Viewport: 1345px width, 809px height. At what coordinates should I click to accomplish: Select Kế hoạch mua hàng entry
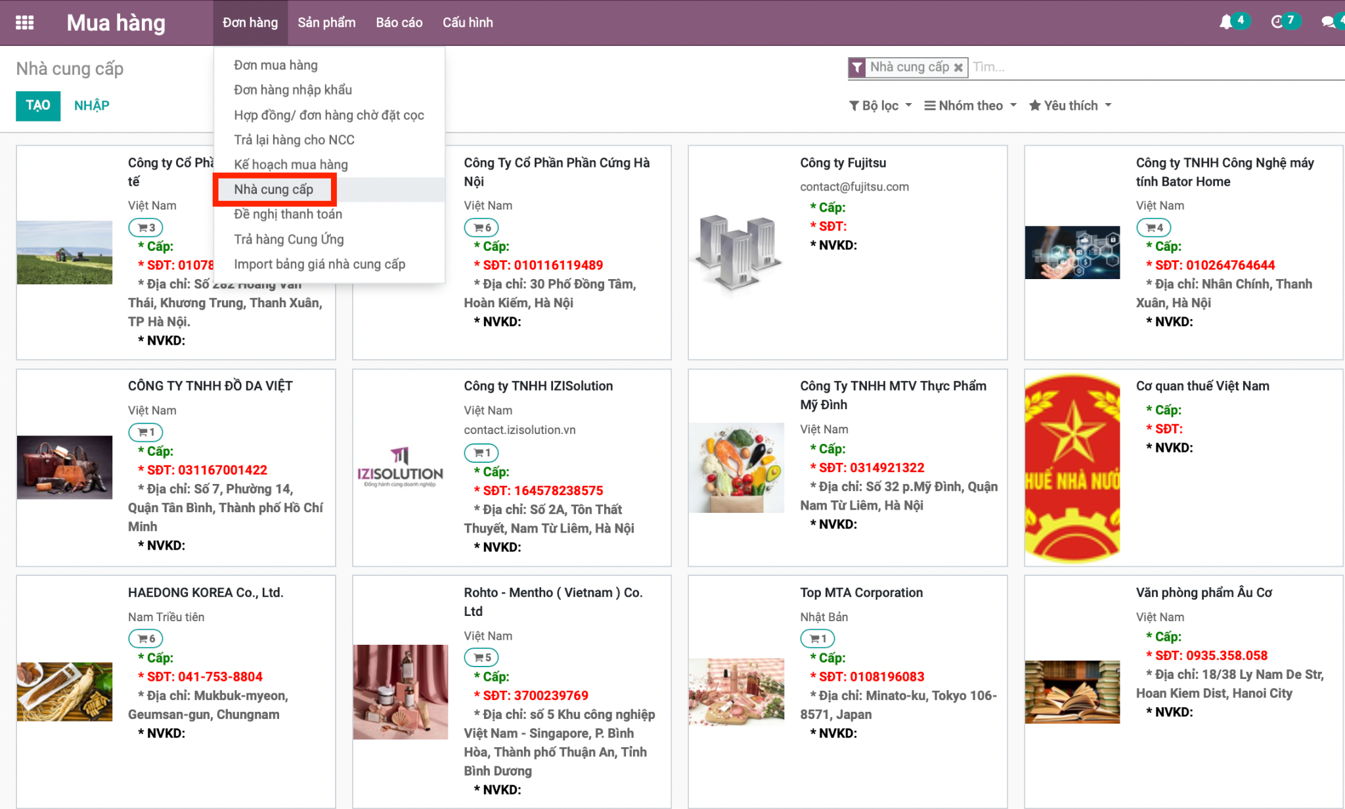[x=329, y=165]
